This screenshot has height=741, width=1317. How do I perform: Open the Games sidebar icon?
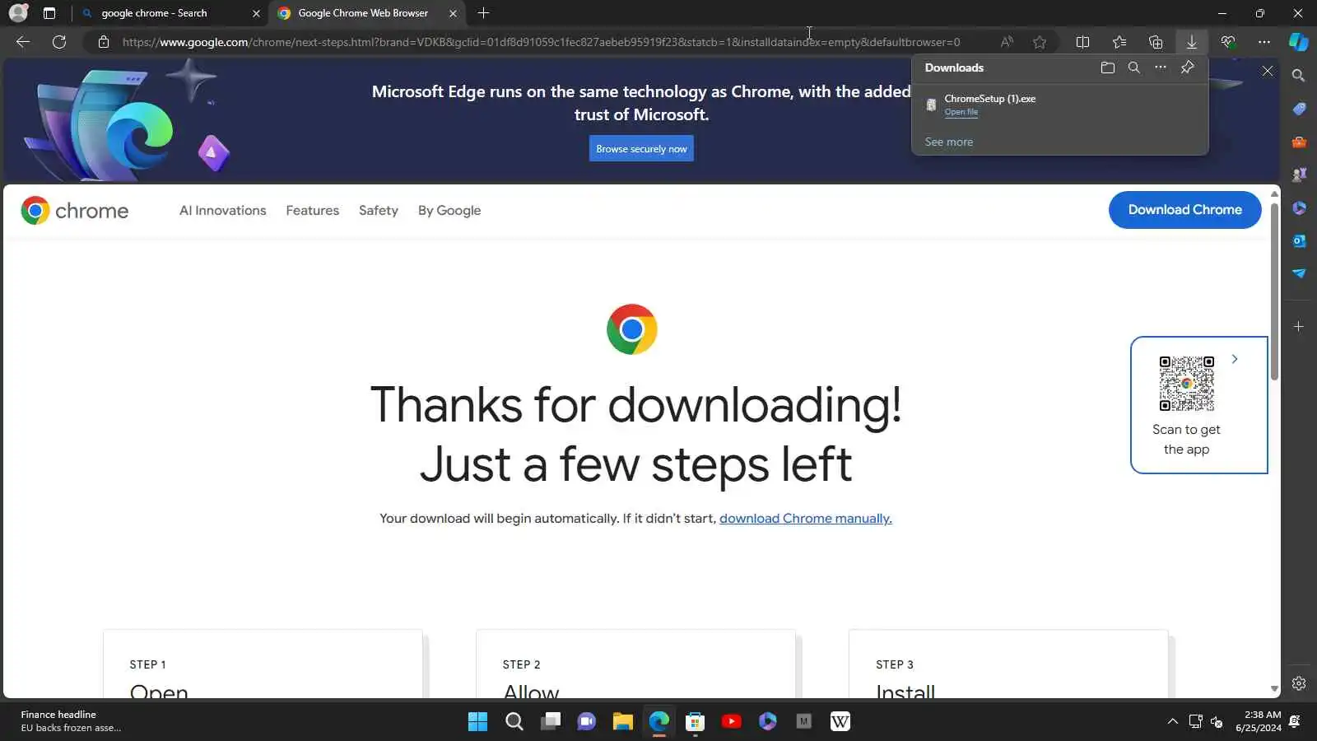tap(1299, 175)
